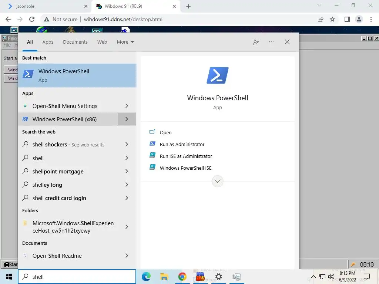Expand the Open-Shell Readme arrow
Image resolution: width=379 pixels, height=284 pixels.
127,256
